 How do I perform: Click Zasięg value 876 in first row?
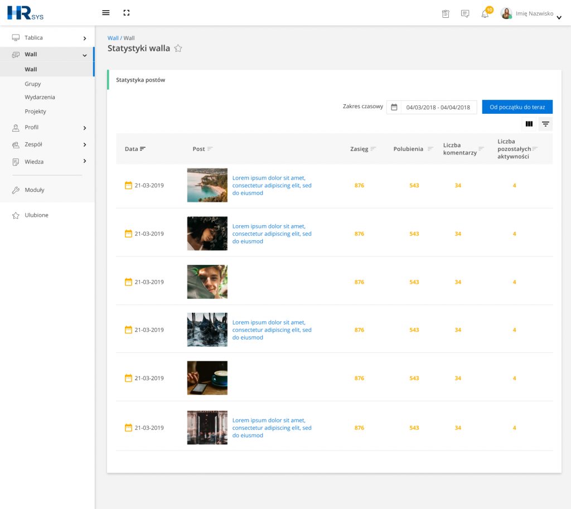point(359,185)
